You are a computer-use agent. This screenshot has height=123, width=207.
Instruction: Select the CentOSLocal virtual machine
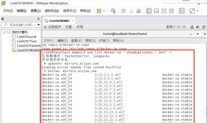(x=26, y=37)
